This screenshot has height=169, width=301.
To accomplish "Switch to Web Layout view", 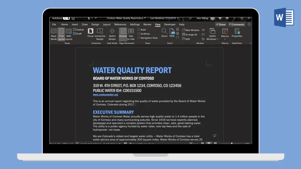I will (x=69, y=34).
